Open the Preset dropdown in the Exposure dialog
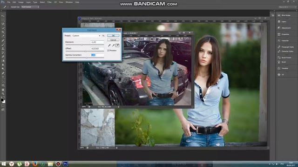 pyautogui.click(x=86, y=36)
